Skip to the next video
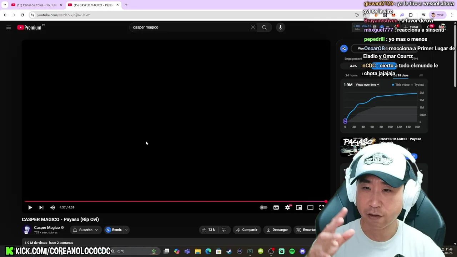Image resolution: width=457 pixels, height=257 pixels. click(x=41, y=207)
